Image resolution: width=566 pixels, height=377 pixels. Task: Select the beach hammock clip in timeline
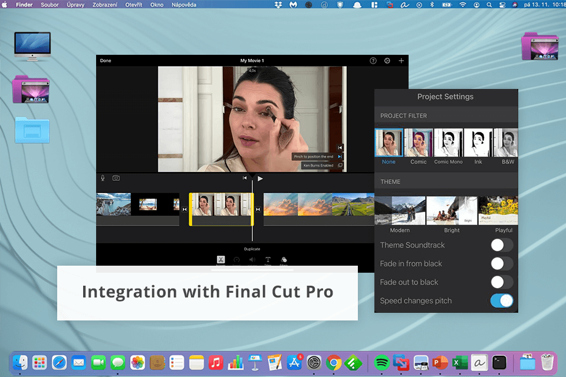tap(148, 204)
